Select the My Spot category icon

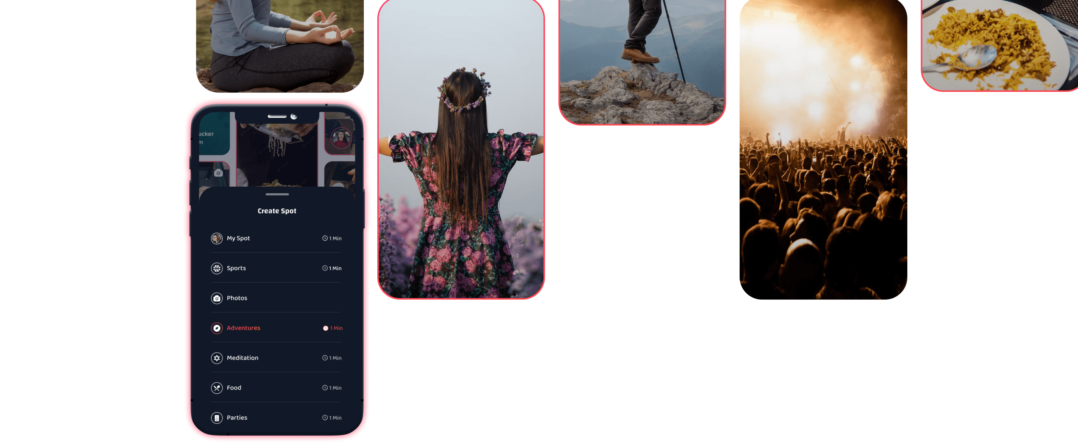216,238
